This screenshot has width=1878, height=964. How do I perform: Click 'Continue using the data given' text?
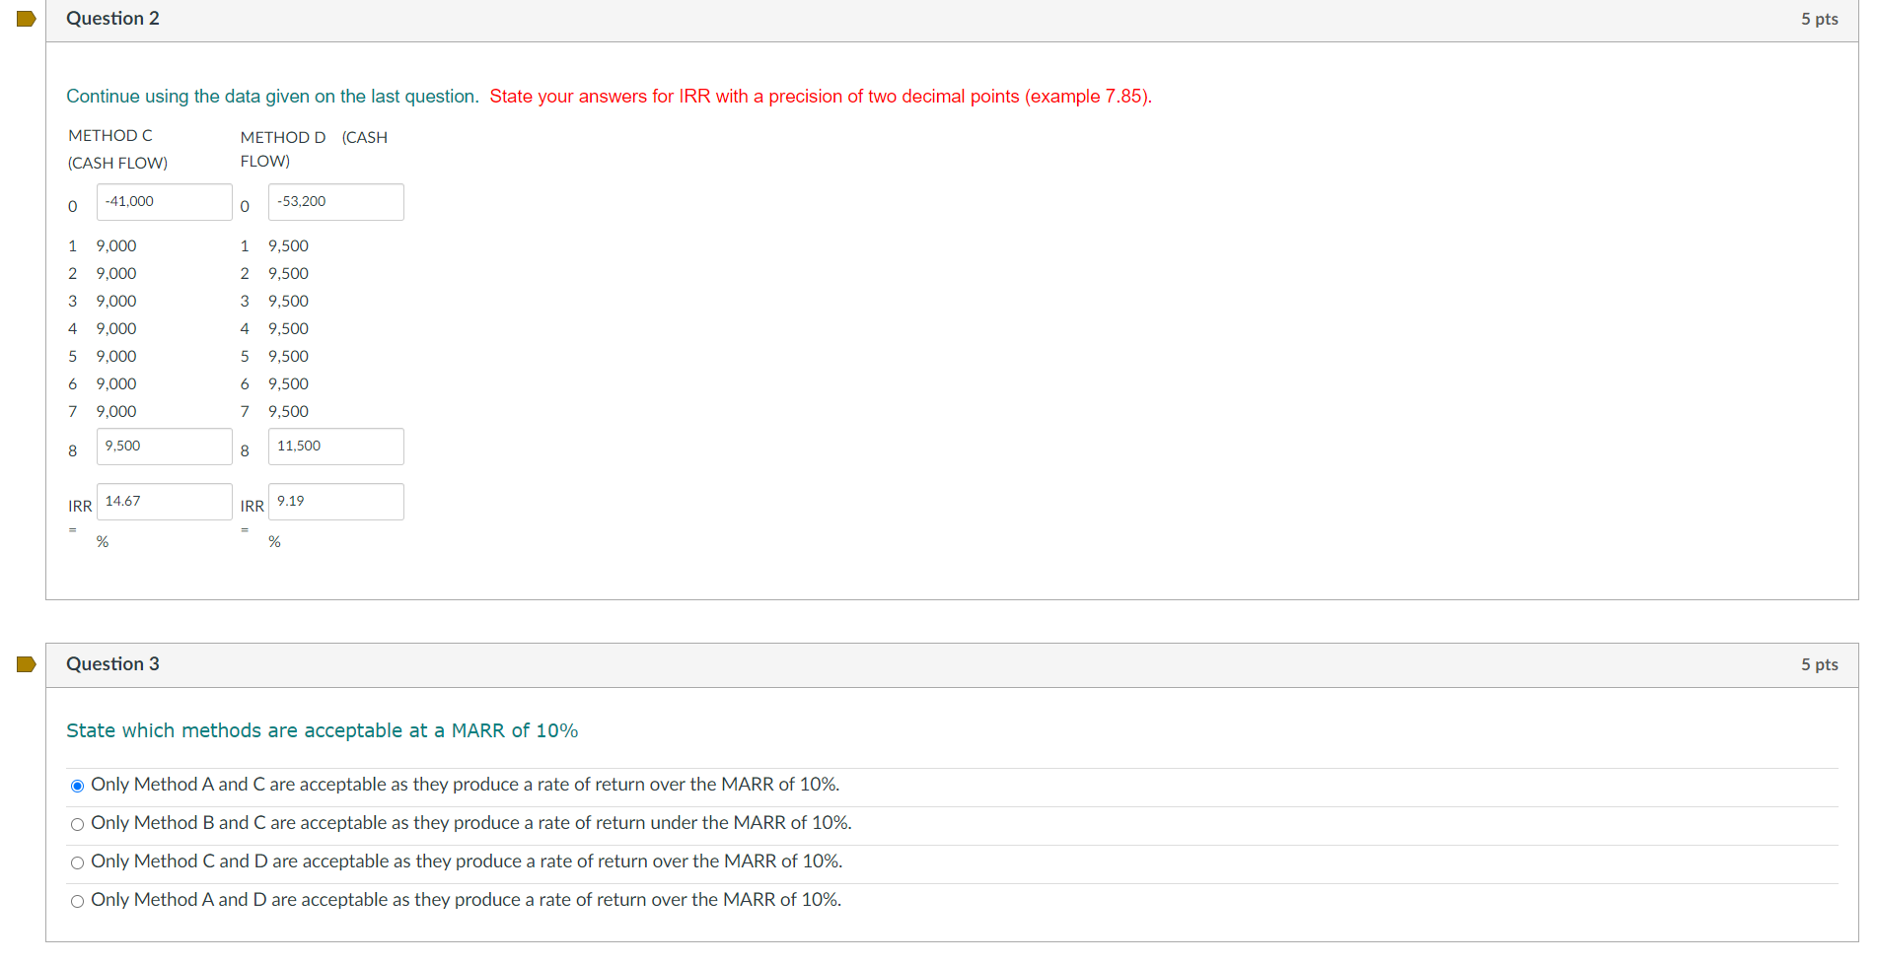(x=272, y=97)
